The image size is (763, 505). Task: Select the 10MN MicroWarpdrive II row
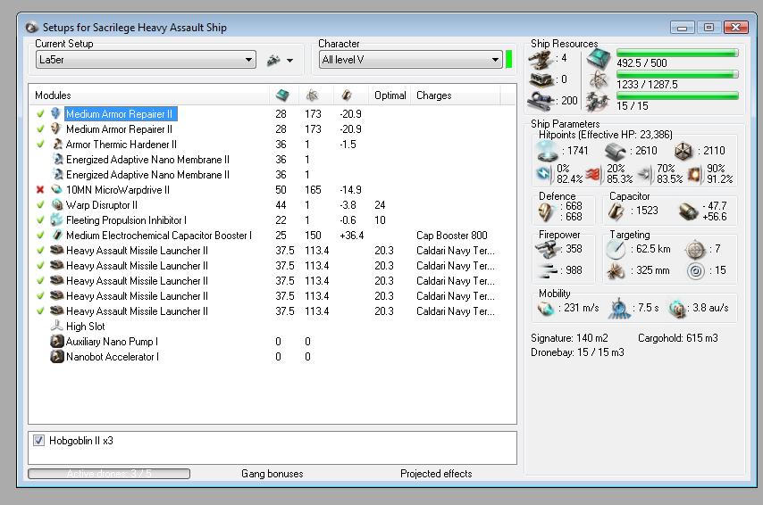pos(272,189)
